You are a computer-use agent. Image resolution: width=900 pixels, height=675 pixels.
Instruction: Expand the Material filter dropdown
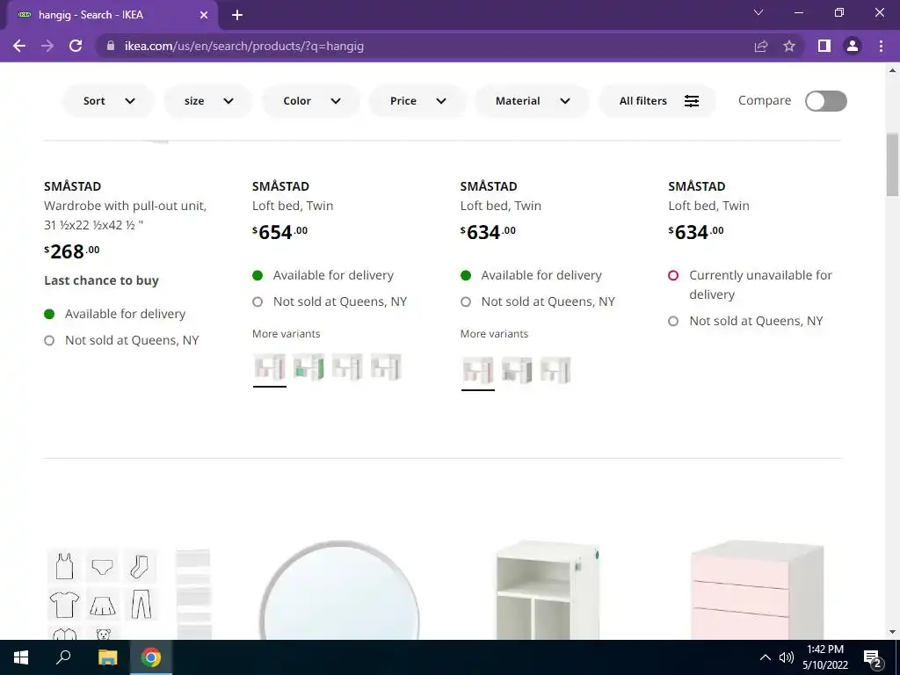[x=532, y=101]
